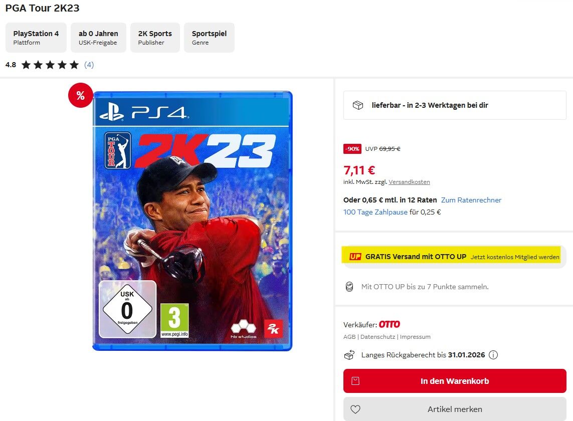Select the PlayStation 4 Plattform chip
The image size is (573, 421).
(x=36, y=38)
